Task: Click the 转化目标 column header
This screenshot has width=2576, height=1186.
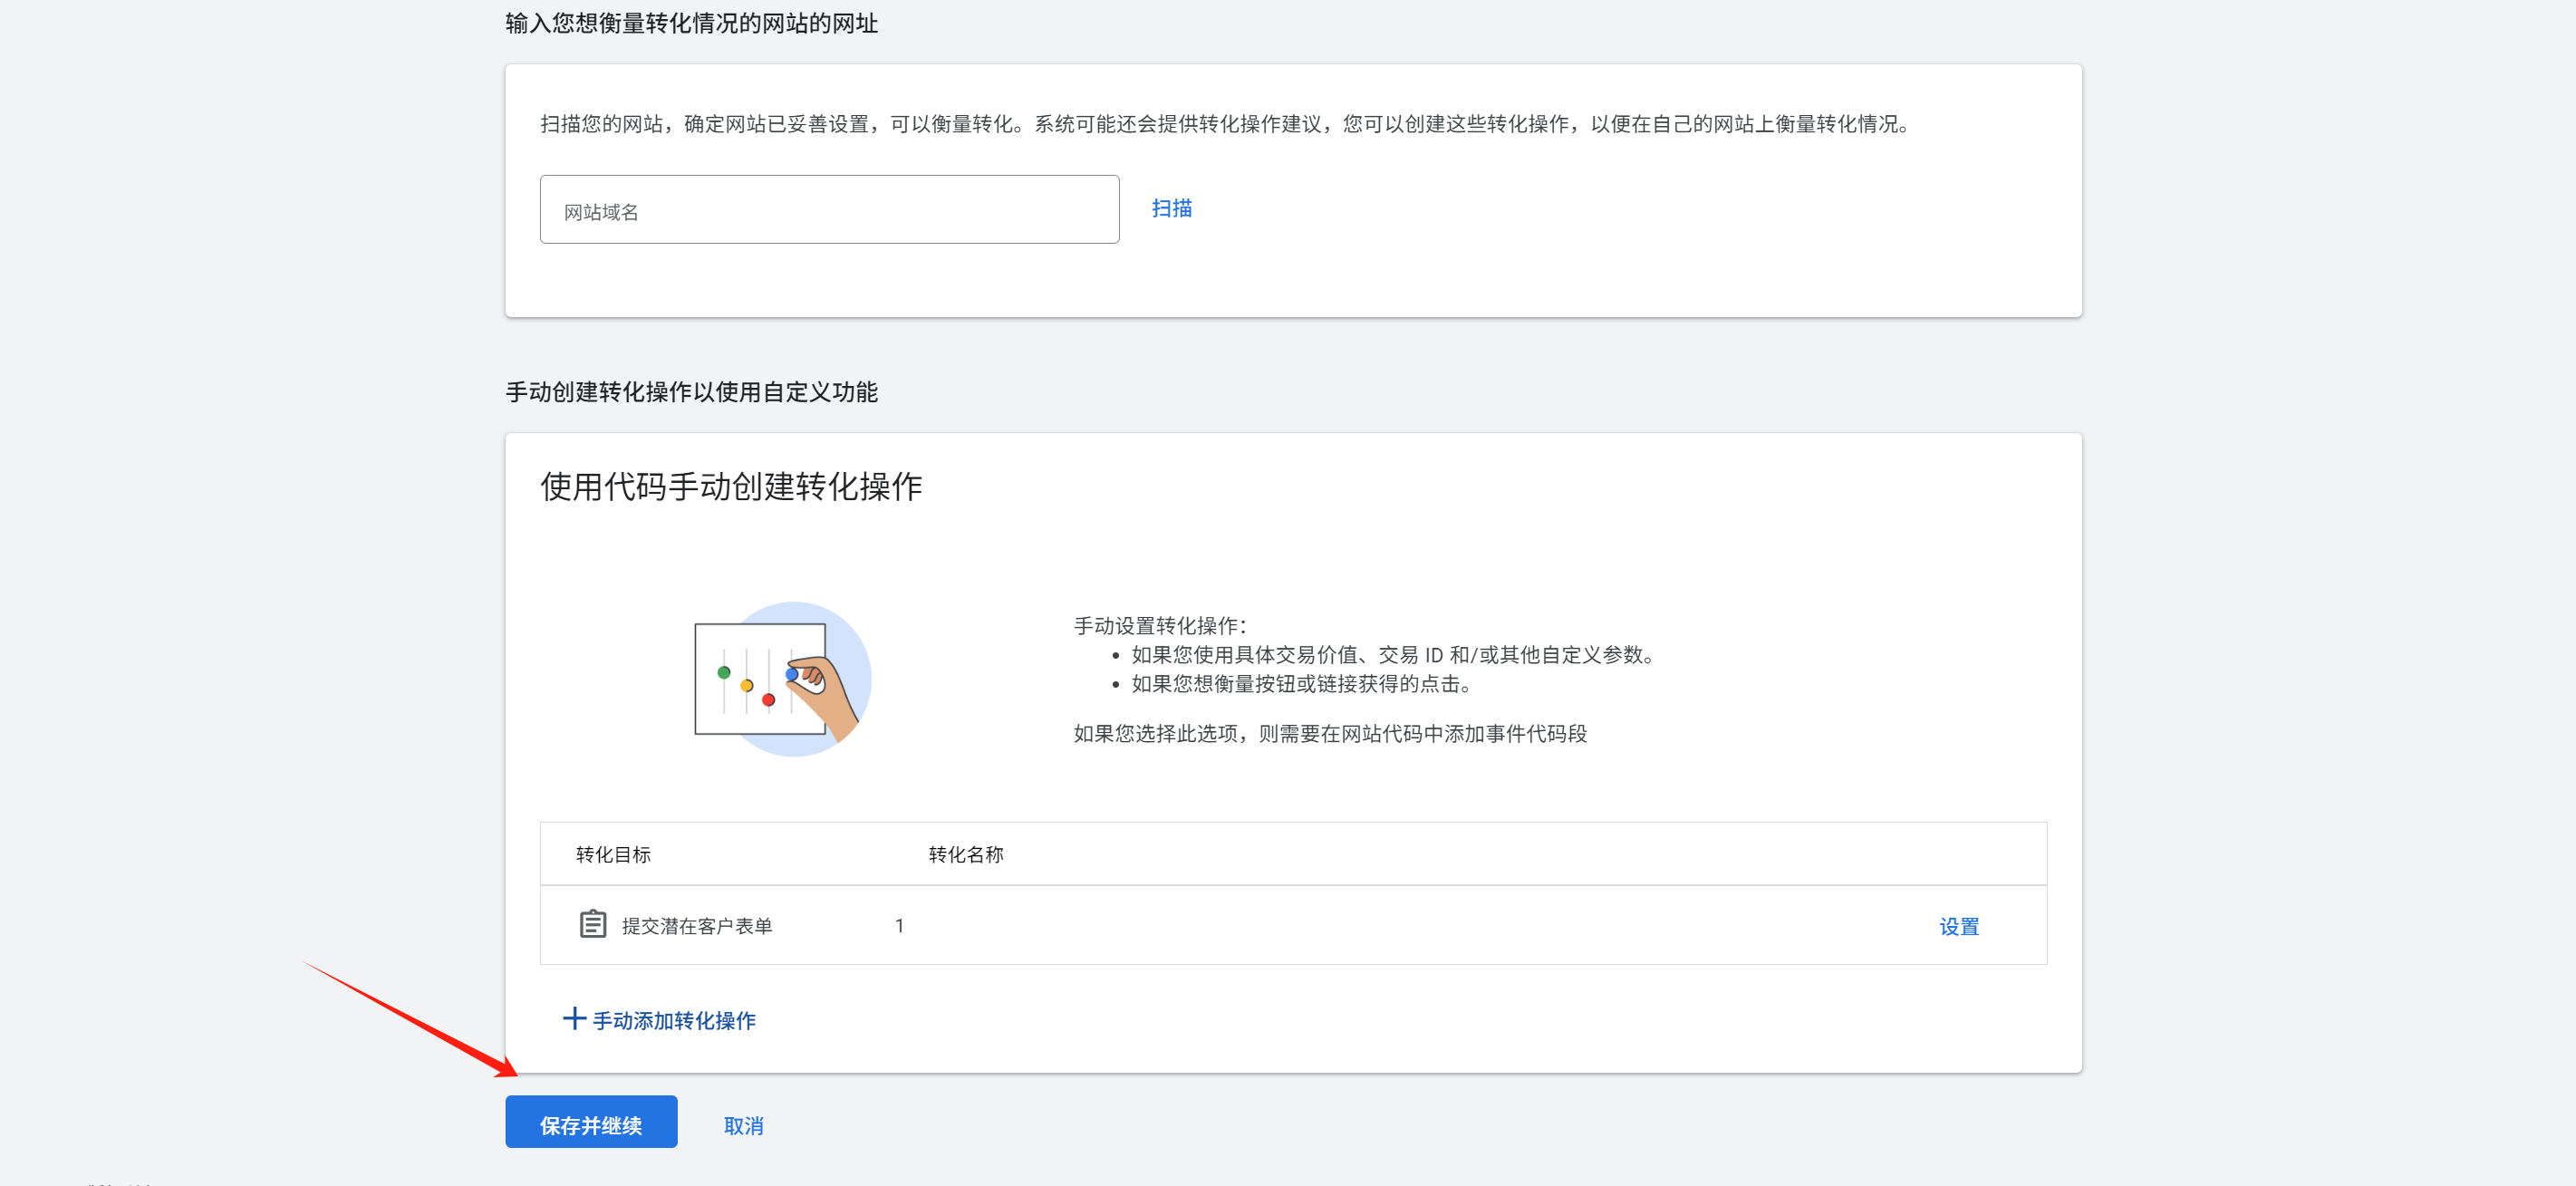Action: pyautogui.click(x=612, y=854)
